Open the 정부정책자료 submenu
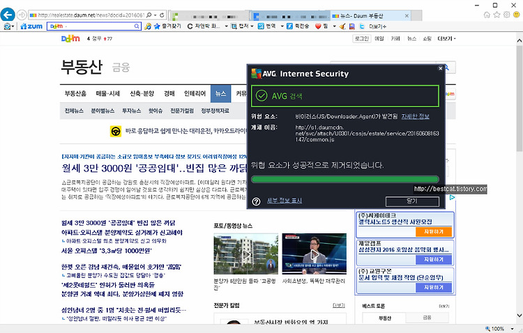The image size is (523, 333). (x=215, y=111)
